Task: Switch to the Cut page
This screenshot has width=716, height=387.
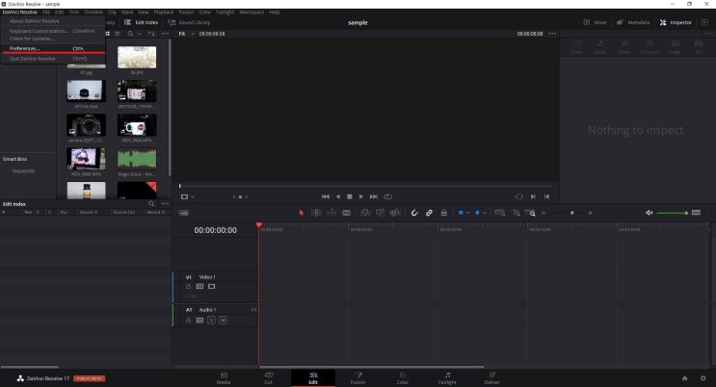Action: 268,378
